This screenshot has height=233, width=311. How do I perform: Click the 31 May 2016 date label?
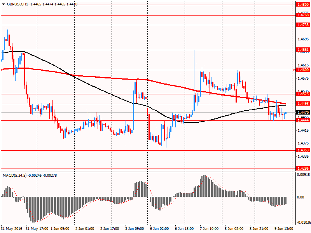(x=12, y=229)
